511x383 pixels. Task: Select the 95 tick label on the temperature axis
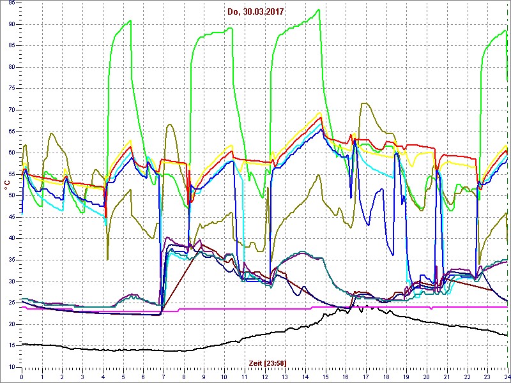coord(11,3)
